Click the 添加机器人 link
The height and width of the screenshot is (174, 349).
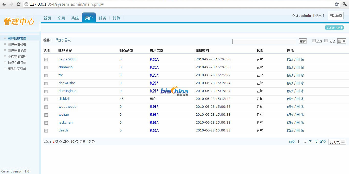(x=63, y=40)
